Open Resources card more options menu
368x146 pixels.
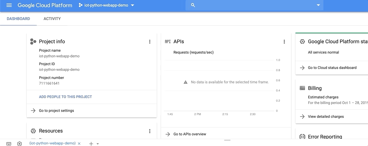(x=150, y=131)
